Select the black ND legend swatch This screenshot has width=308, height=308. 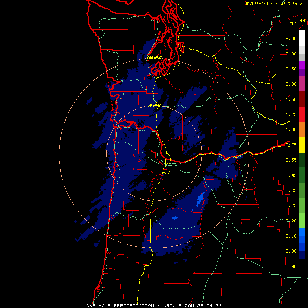[302, 266]
